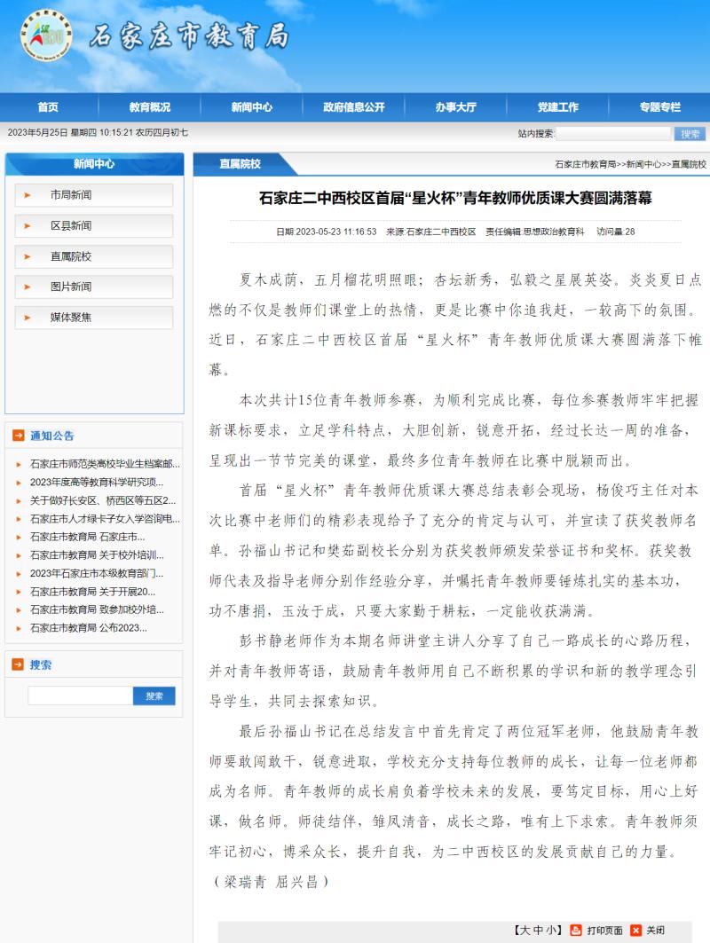This screenshot has width=710, height=943.
Task: Focus the sidebar search text box
Action: tap(80, 696)
